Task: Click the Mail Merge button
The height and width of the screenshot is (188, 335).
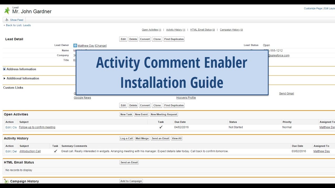Action: tap(142, 138)
